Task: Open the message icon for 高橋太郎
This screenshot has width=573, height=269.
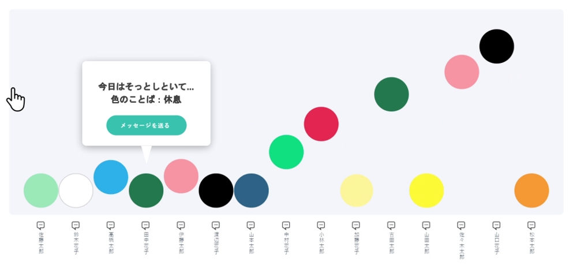Action: 111,225
